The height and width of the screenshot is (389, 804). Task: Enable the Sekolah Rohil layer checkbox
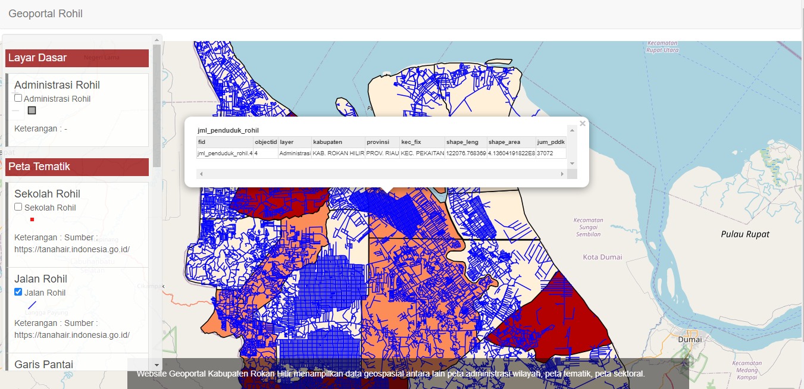click(x=18, y=207)
